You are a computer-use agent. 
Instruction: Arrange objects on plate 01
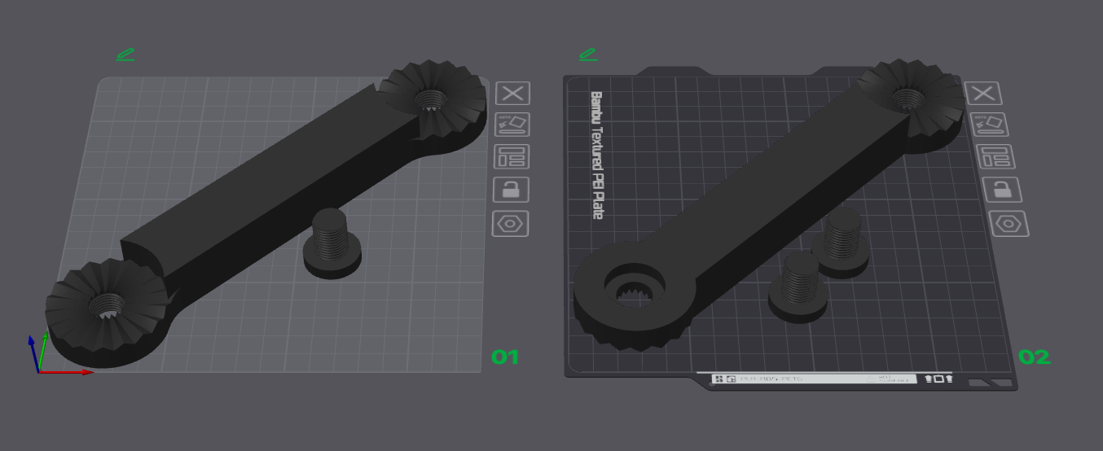(512, 156)
